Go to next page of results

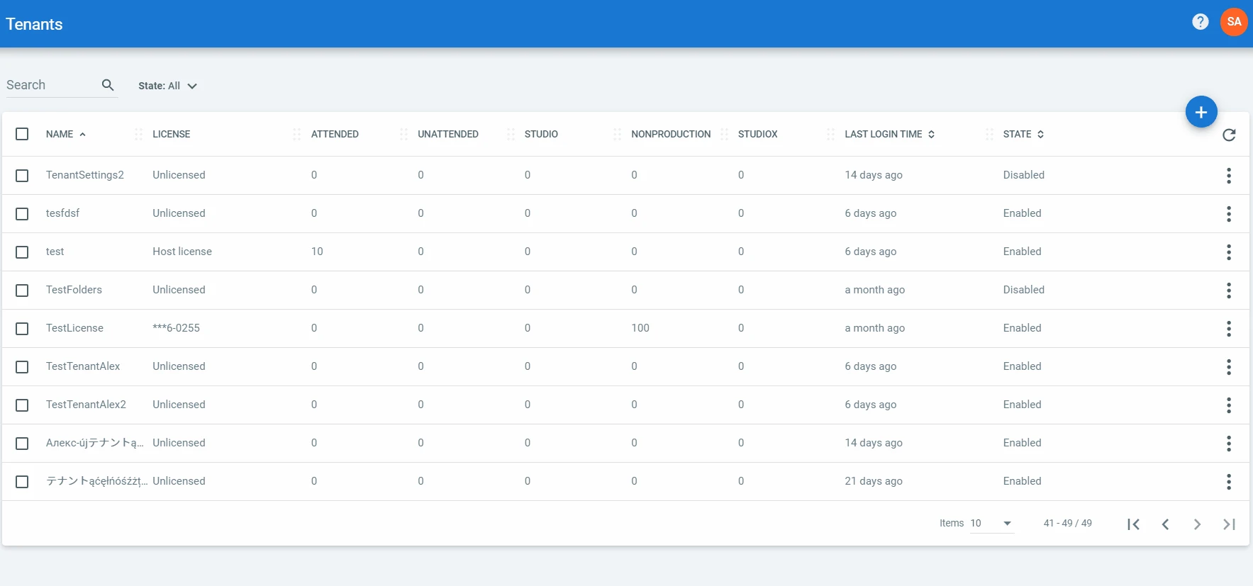[1197, 524]
